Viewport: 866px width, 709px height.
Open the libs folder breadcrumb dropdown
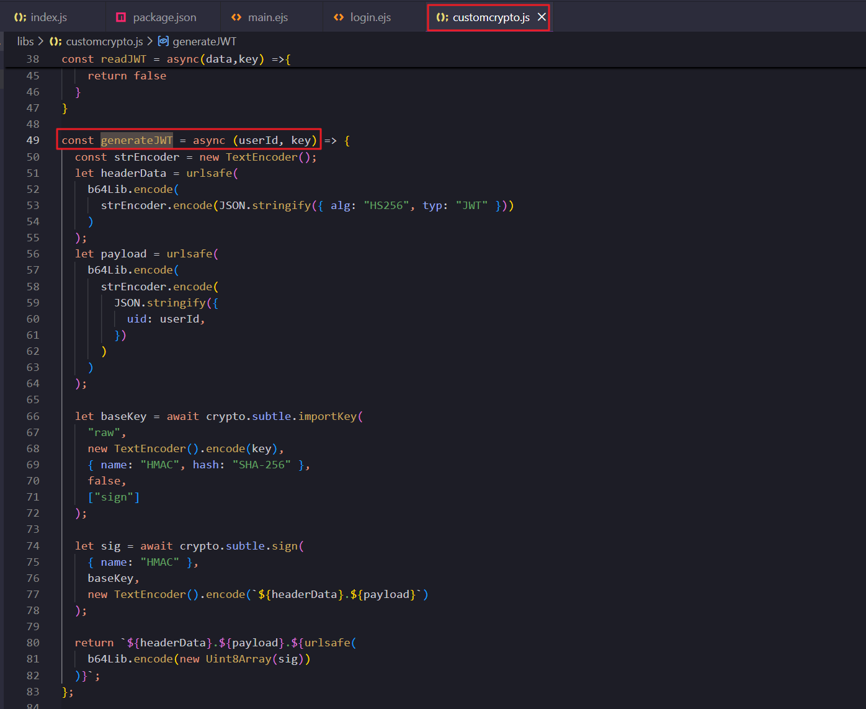[25, 42]
